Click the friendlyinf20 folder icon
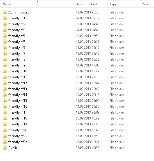The width and height of the screenshot is (154, 161). coord(5,130)
